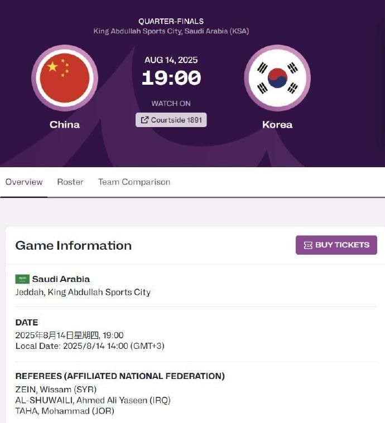385x423 pixels.
Task: Click the Korea team name
Action: (x=277, y=124)
